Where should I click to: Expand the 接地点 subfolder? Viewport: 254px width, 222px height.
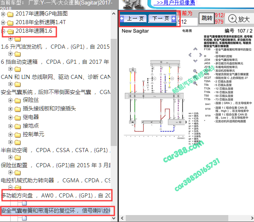(x=10, y=126)
